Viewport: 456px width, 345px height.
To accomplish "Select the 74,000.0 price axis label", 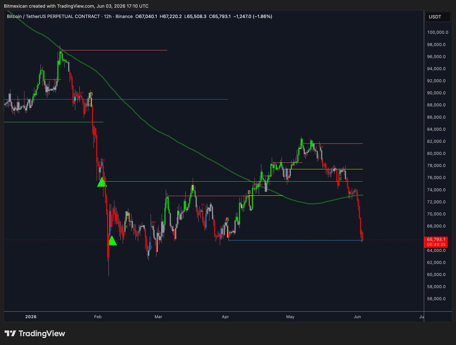I will pyautogui.click(x=437, y=190).
